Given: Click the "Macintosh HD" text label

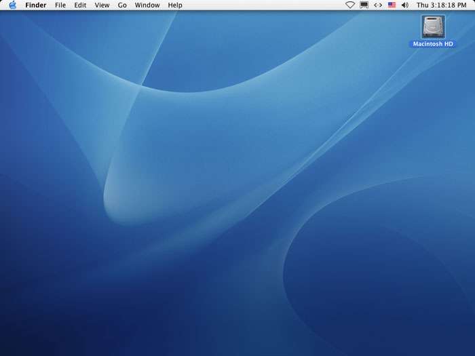Looking at the screenshot, I should pyautogui.click(x=433, y=44).
